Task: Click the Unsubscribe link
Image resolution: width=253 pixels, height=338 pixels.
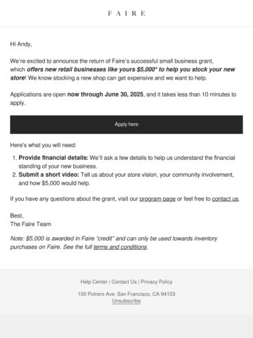Action: coord(126,301)
